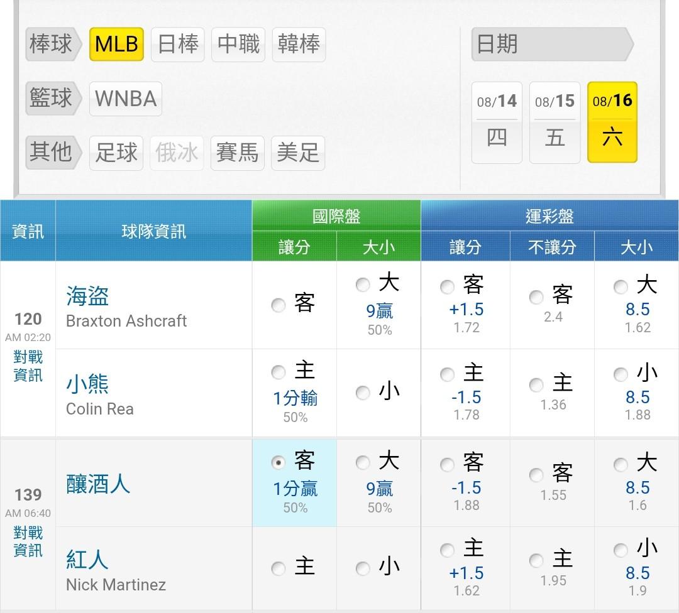The height and width of the screenshot is (613, 679).
Task: Open the 賽馬 category
Action: (237, 153)
